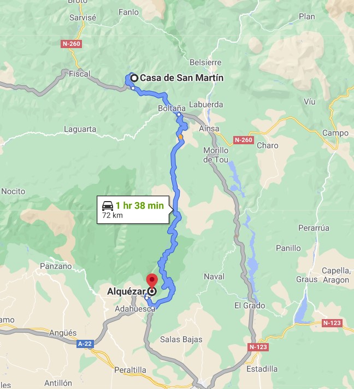The width and height of the screenshot is (354, 389).
Task: Click the red Alquézar destination pin
Action: tap(152, 281)
